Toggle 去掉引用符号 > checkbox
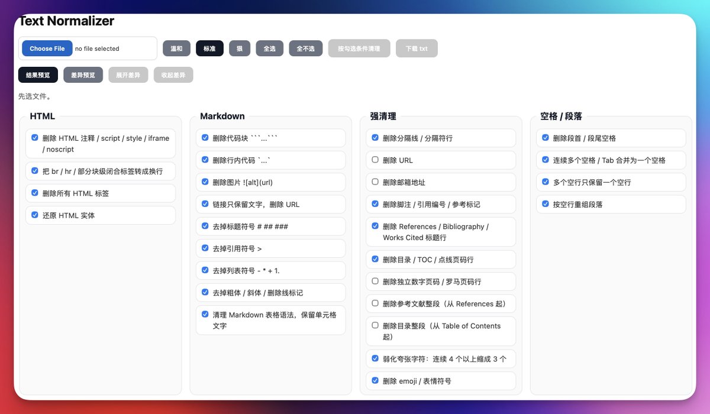The image size is (710, 414). (x=205, y=248)
